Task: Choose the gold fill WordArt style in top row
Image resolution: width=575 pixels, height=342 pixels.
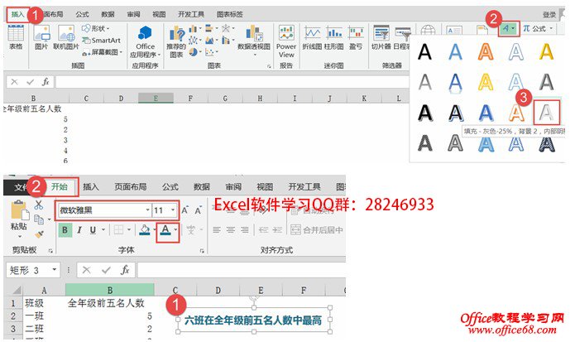Action: [x=546, y=51]
